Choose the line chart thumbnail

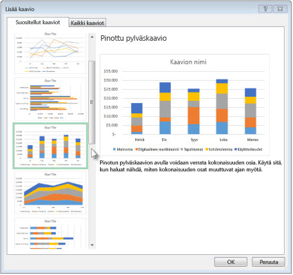tap(50, 53)
